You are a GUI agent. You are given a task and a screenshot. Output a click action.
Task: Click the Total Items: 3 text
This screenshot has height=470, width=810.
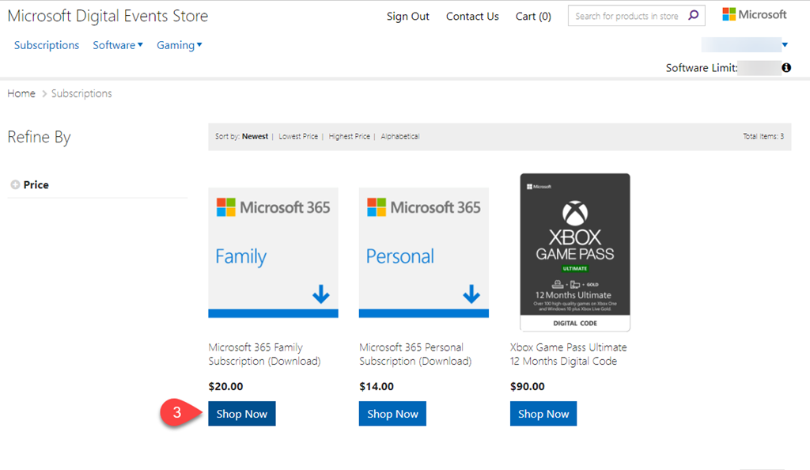763,136
